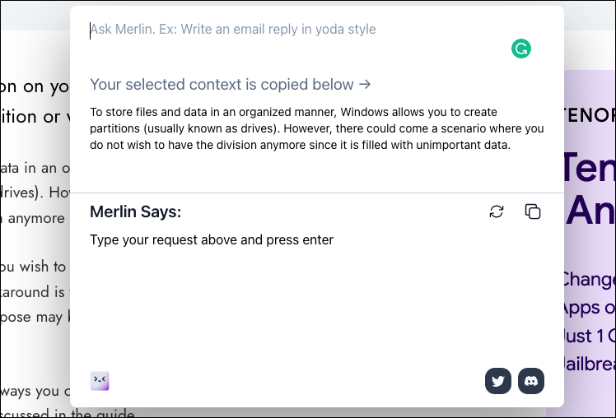Screen dimensions: 616x418
Task: Click the Merlin logo icon
Action: [x=100, y=380]
